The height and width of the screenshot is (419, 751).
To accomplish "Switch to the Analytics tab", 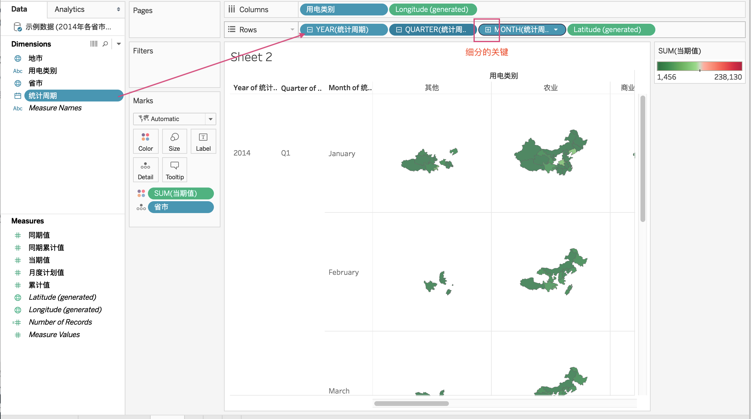I will pyautogui.click(x=70, y=9).
